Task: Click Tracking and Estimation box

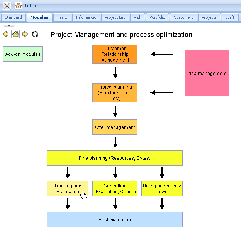Action: tap(68, 189)
